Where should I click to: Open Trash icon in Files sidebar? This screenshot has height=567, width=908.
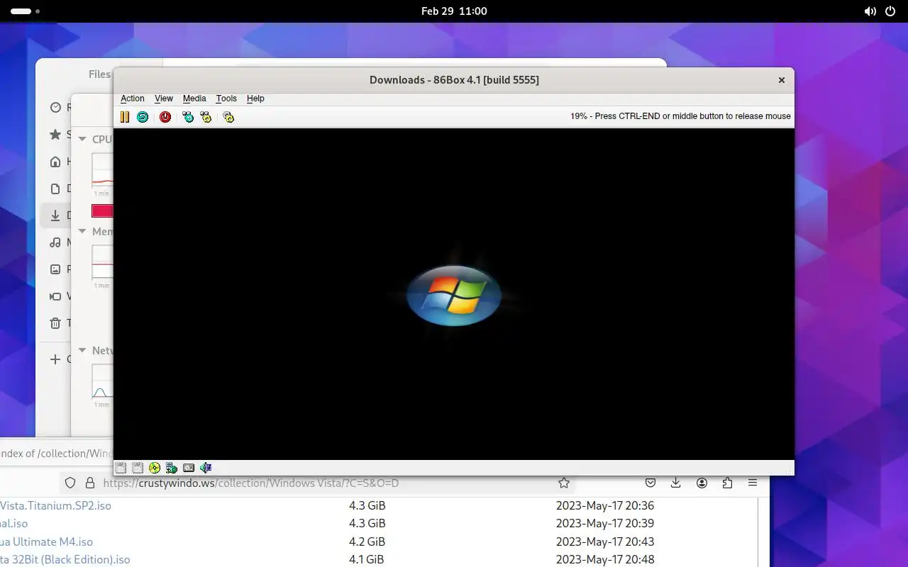pos(55,323)
